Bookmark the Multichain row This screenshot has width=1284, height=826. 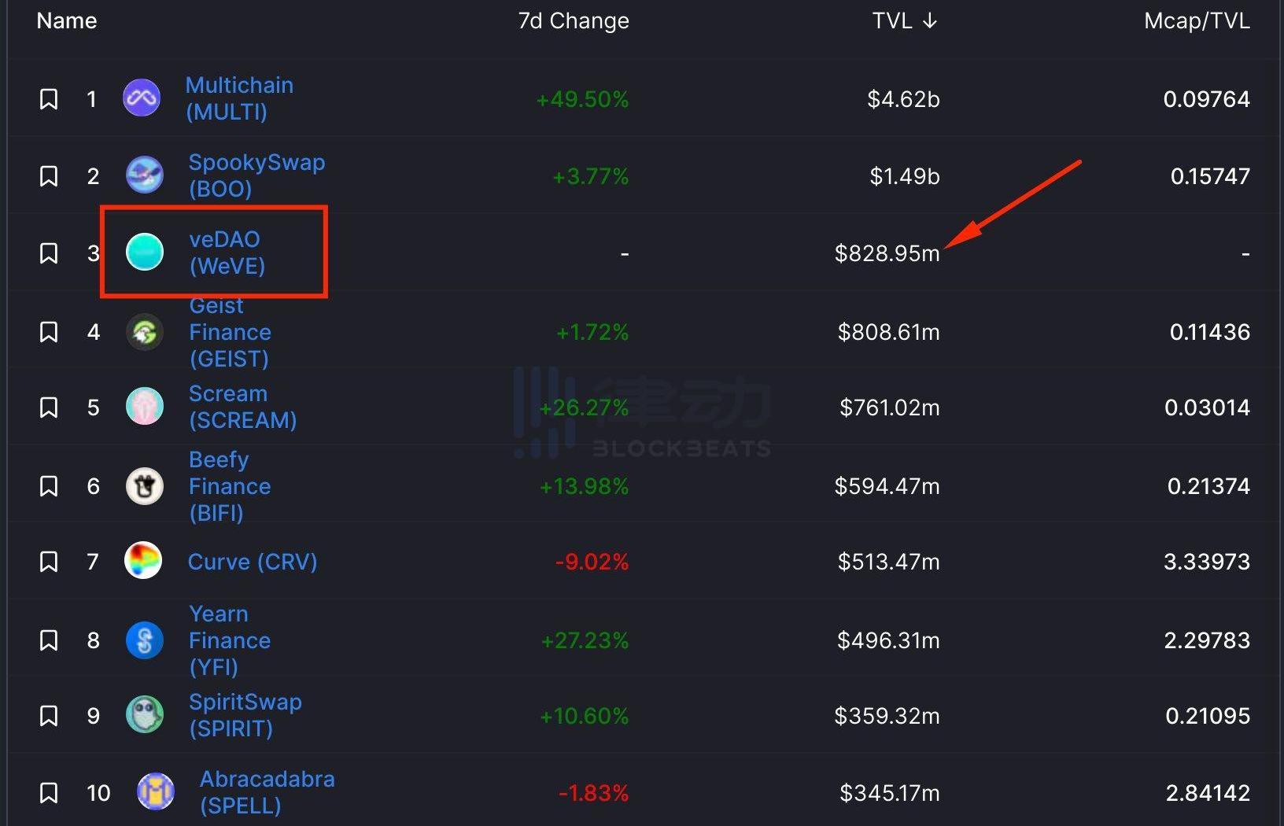pos(49,99)
